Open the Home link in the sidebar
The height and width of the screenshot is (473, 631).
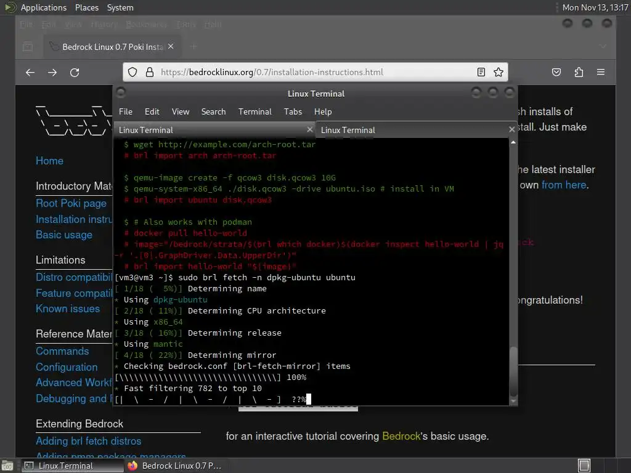(x=49, y=161)
